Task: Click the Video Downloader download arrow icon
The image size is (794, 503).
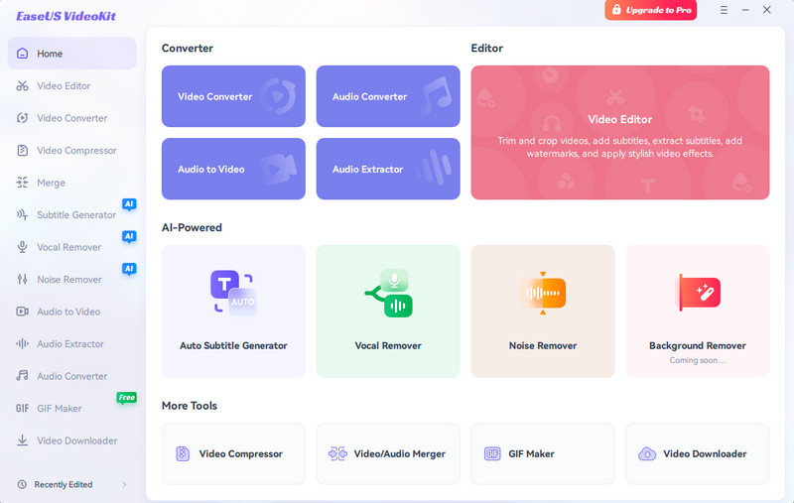Action: click(22, 440)
